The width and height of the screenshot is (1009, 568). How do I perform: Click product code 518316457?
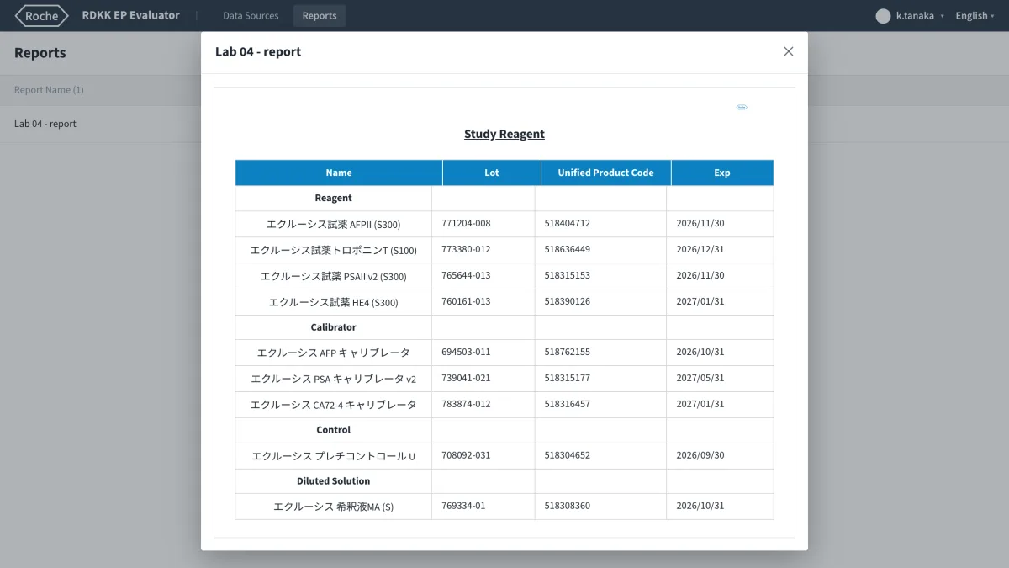(567, 404)
